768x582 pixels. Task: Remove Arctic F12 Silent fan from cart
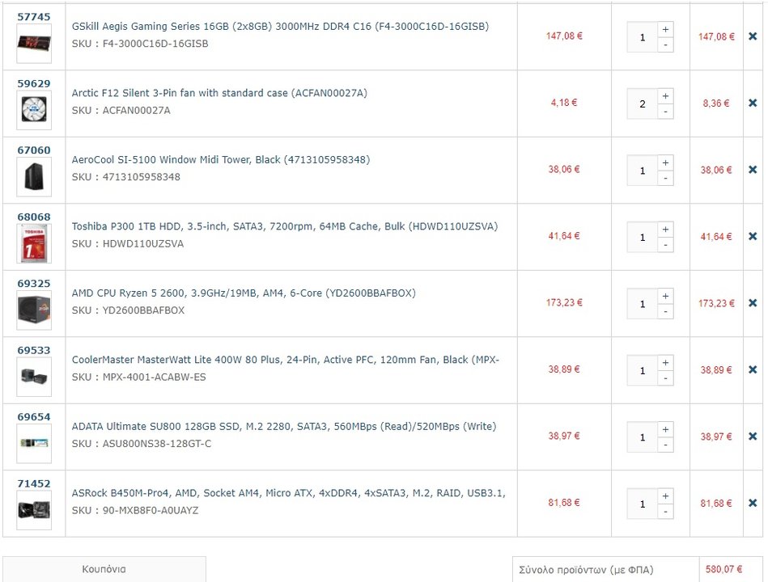(753, 103)
